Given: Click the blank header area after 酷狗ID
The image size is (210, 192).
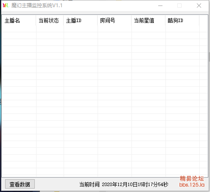Looking at the screenshot, I should click(x=203, y=20).
